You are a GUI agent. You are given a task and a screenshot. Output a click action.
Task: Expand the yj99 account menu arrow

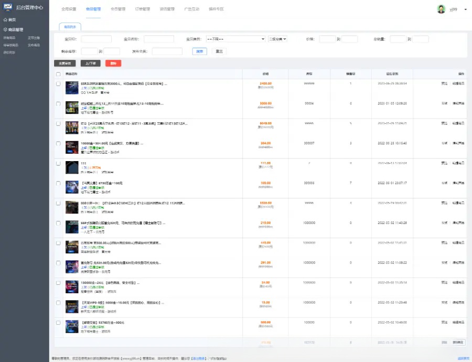coord(465,9)
